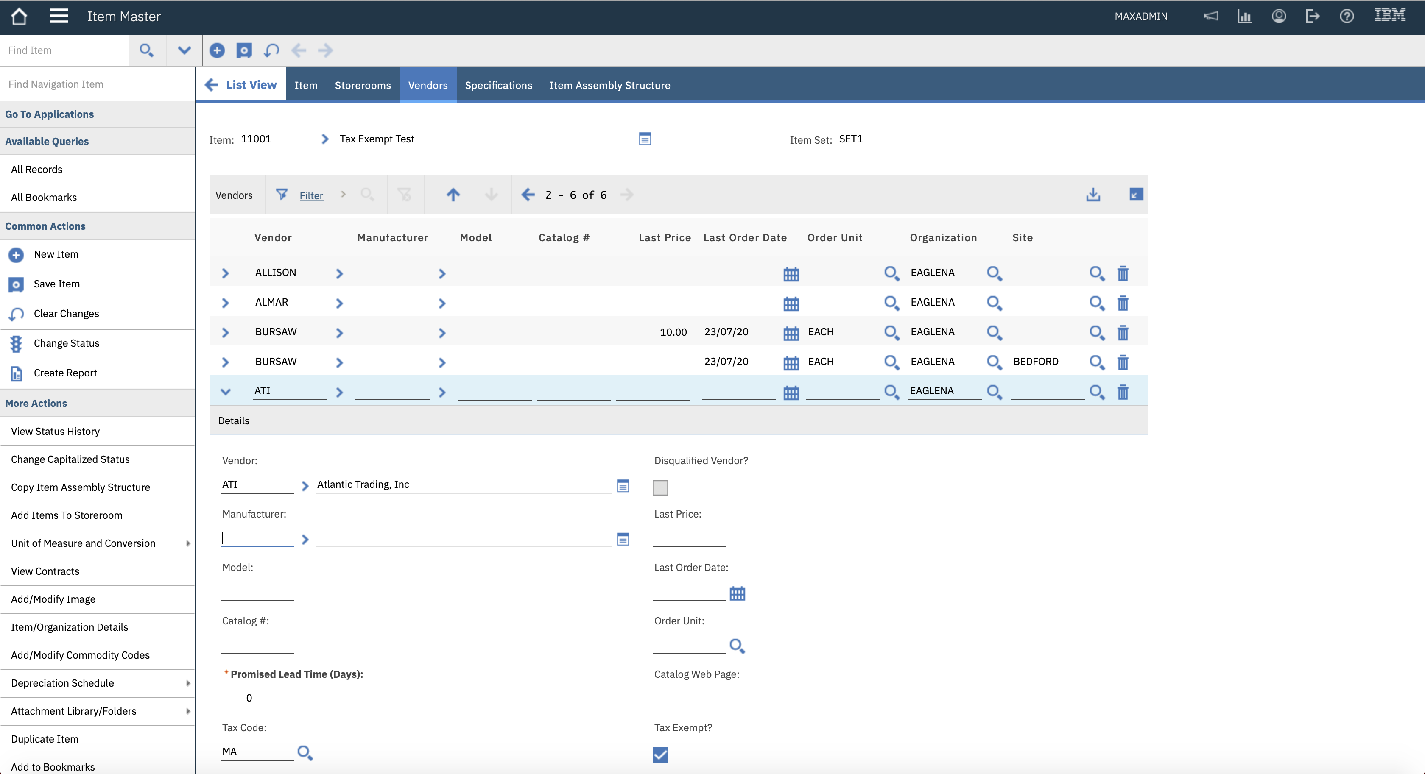Click the Save Item toolbar icon
This screenshot has height=774, width=1425.
pyautogui.click(x=244, y=50)
